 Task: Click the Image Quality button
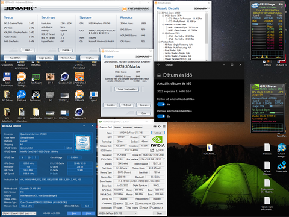(x=45, y=58)
